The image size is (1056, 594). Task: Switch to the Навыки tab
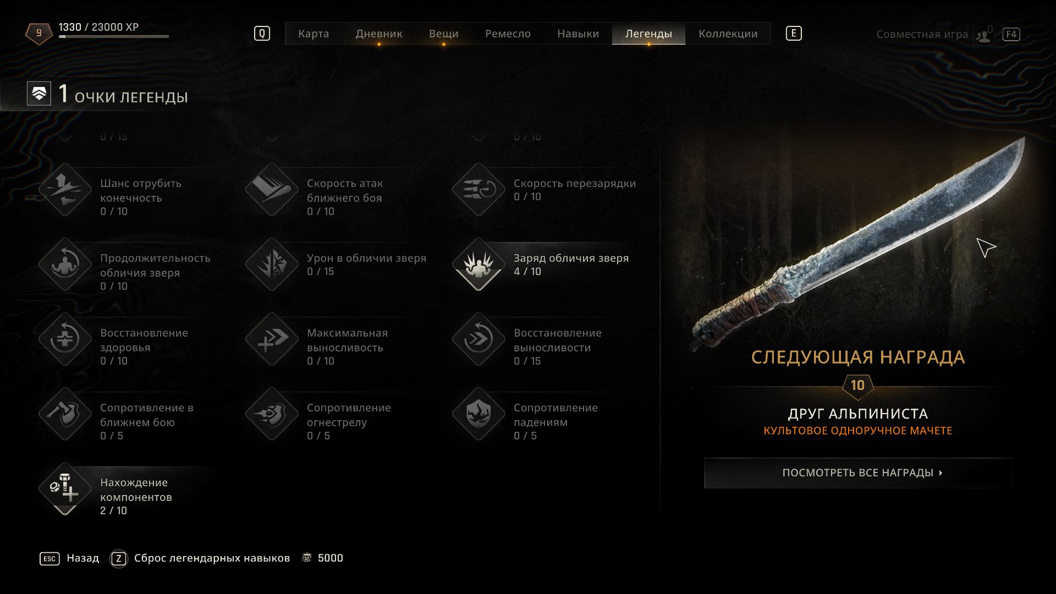(x=578, y=34)
